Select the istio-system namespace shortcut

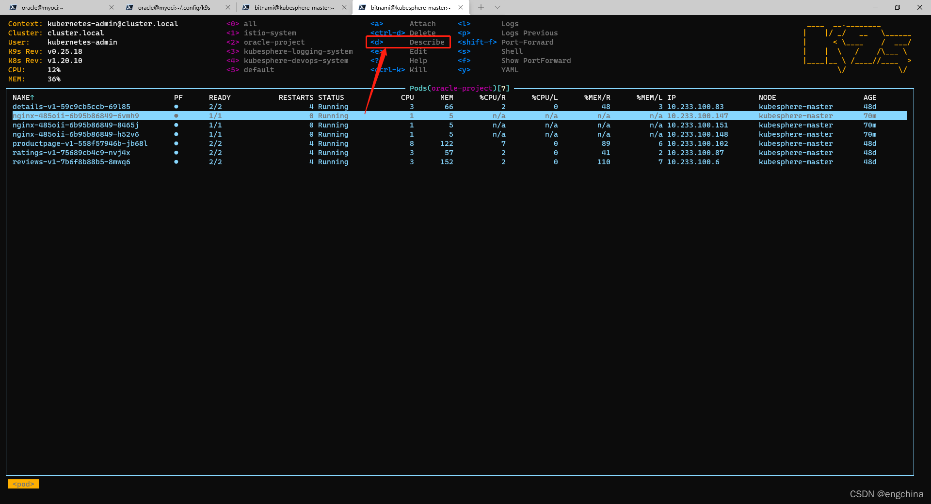pos(261,33)
